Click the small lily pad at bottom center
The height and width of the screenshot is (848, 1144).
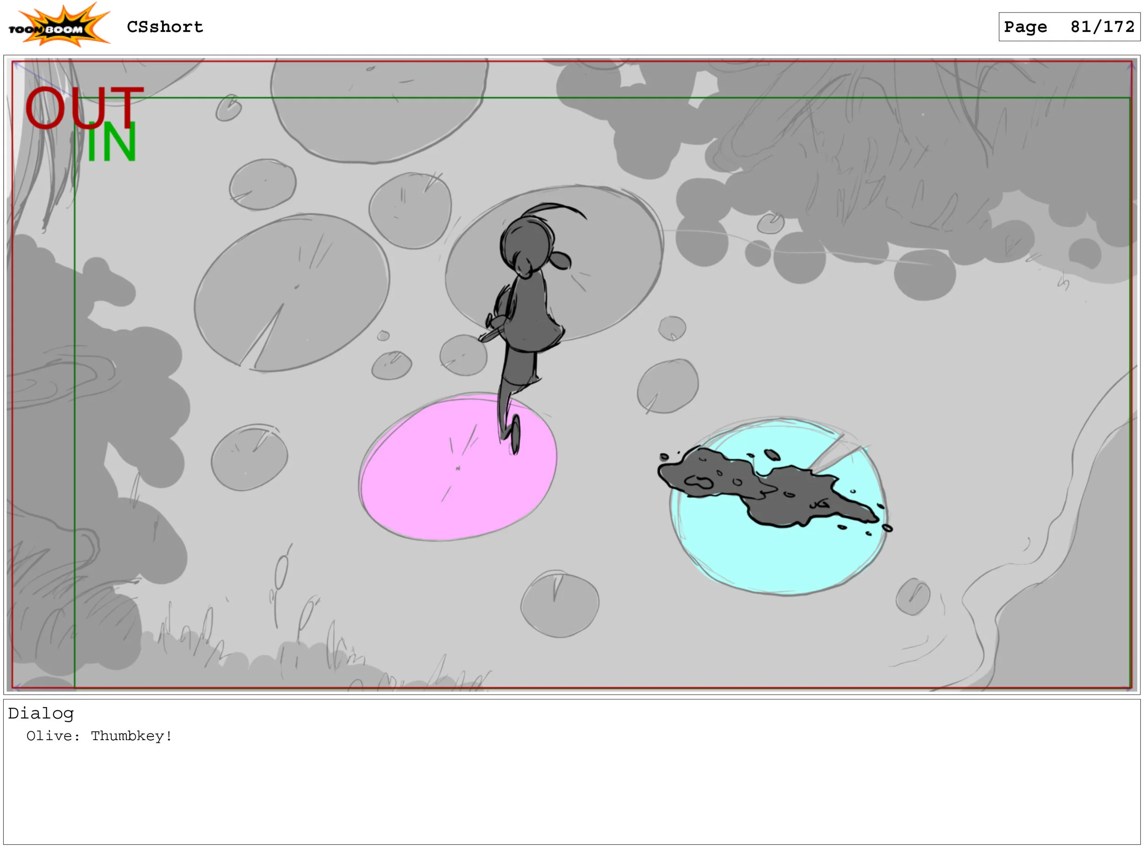pos(560,606)
